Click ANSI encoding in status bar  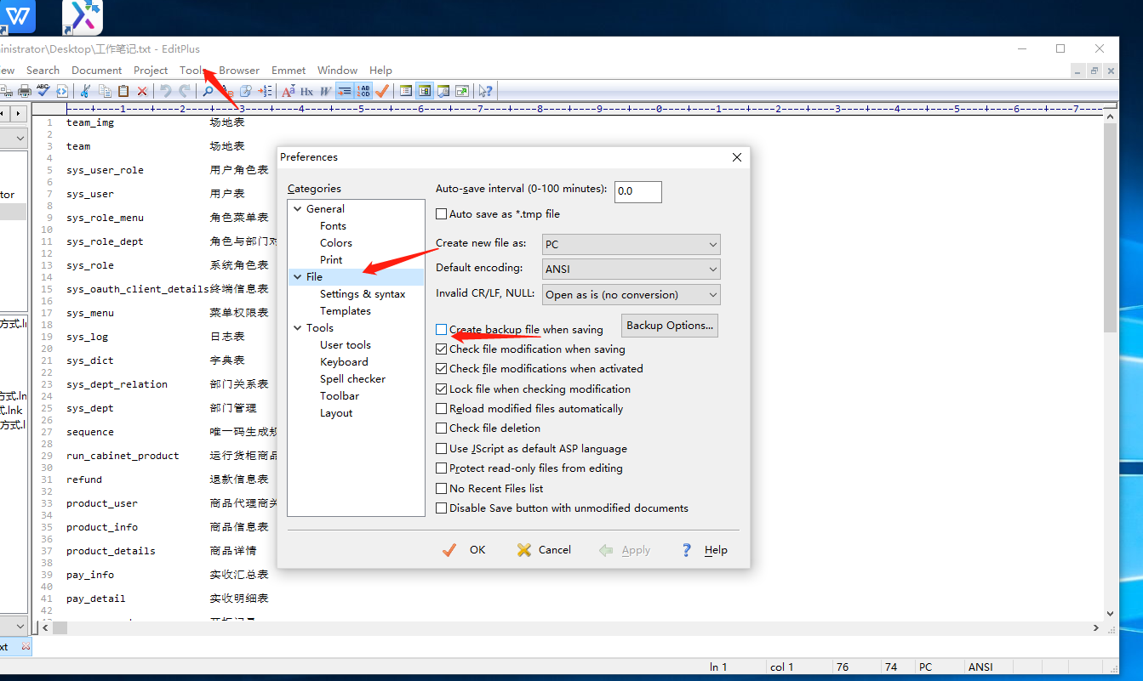click(x=980, y=667)
